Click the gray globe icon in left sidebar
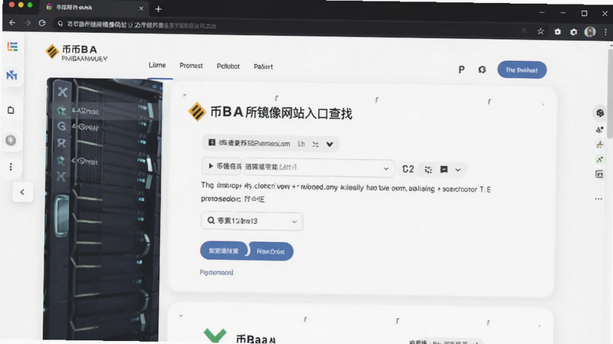The width and height of the screenshot is (613, 344). point(11,140)
